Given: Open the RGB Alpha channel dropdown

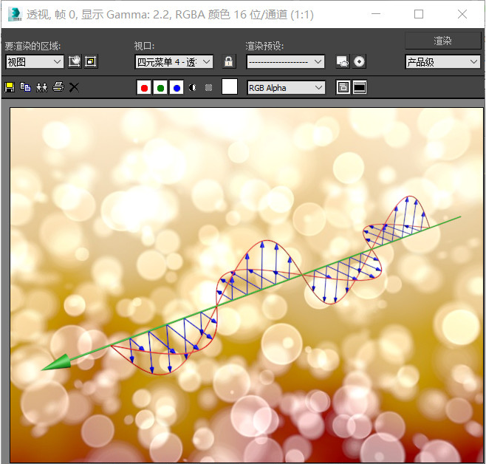Looking at the screenshot, I should tap(286, 88).
